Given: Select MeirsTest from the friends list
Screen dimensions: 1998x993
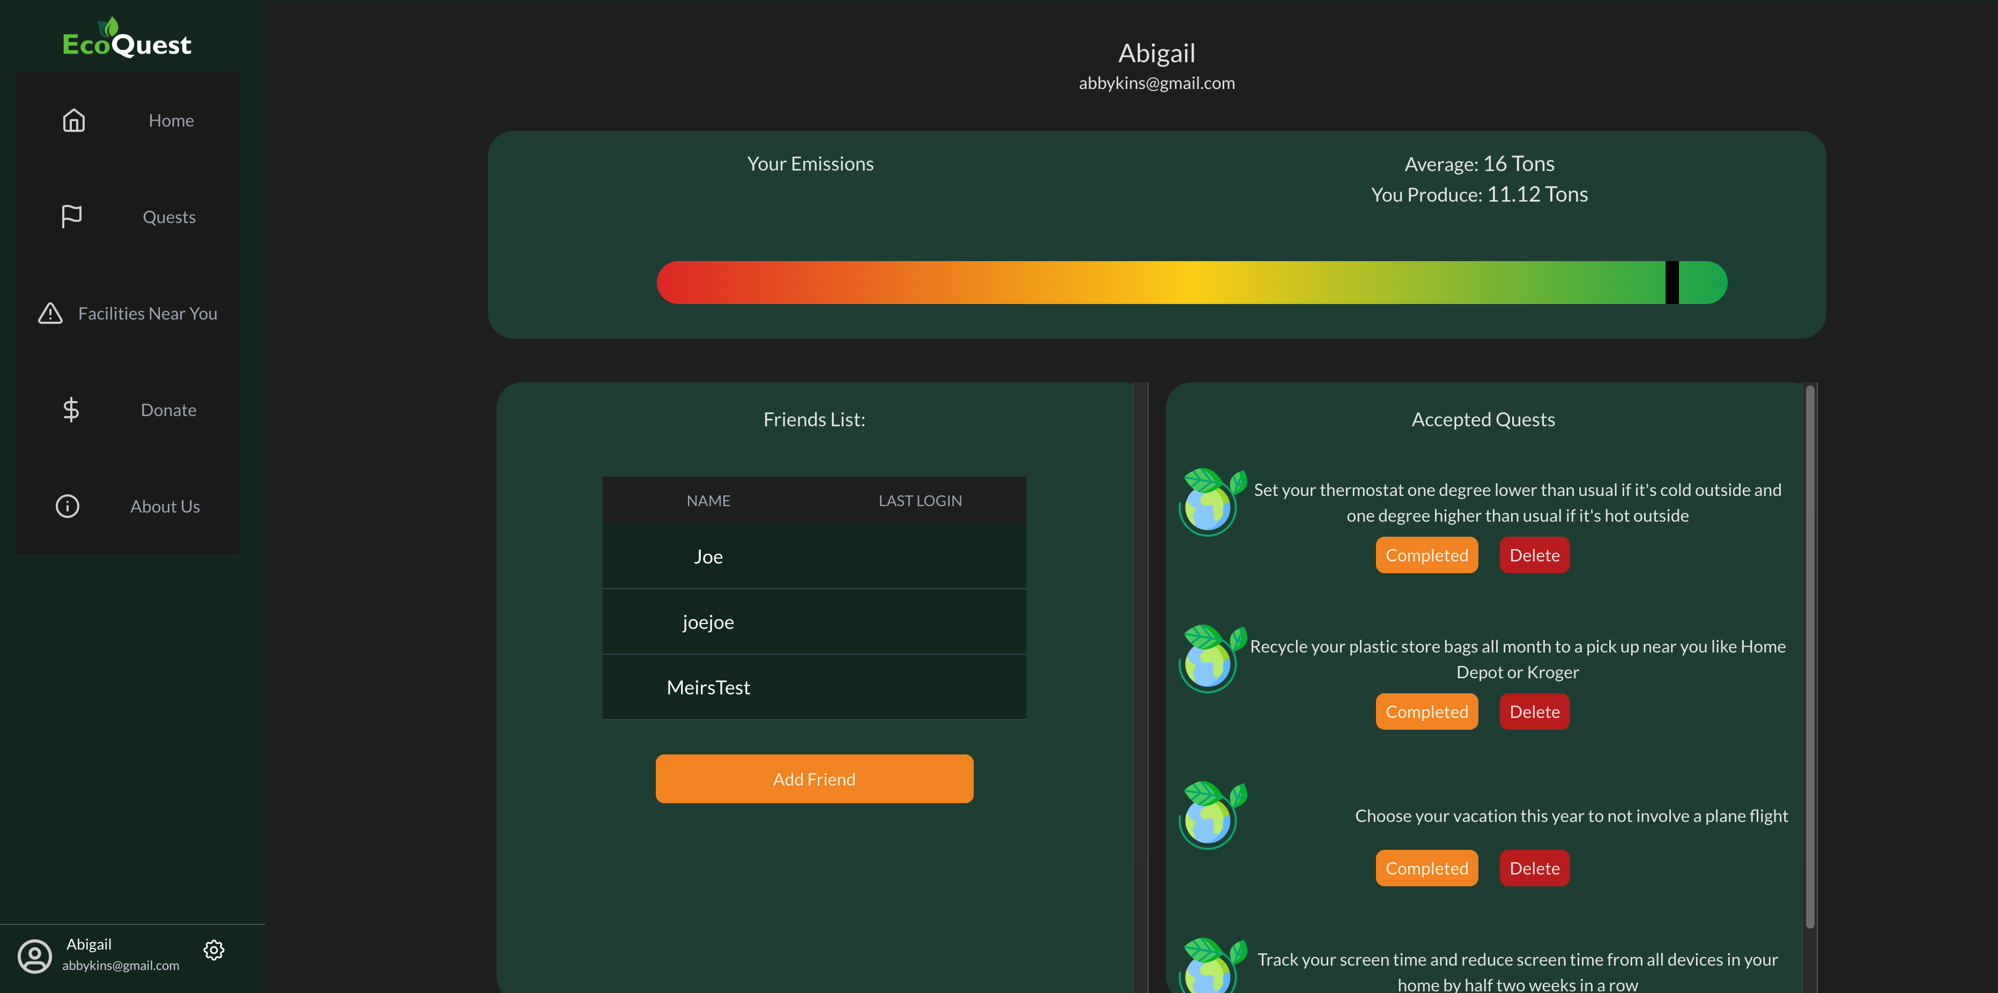Looking at the screenshot, I should [707, 686].
